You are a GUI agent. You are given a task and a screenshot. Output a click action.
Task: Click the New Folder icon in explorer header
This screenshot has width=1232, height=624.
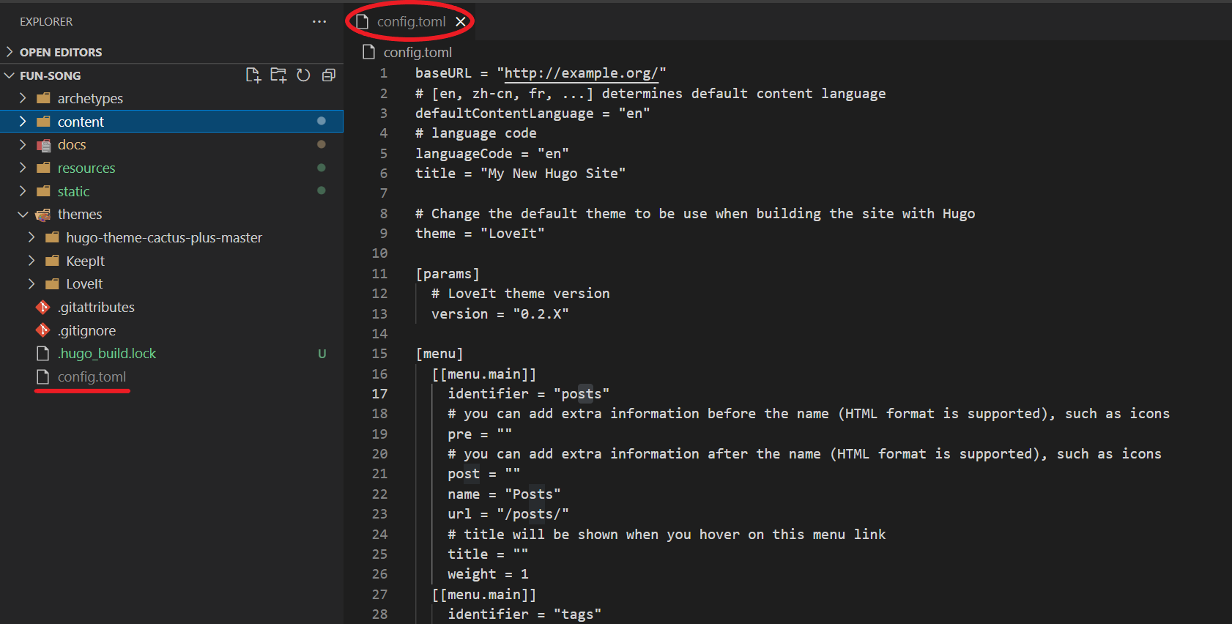tap(278, 75)
